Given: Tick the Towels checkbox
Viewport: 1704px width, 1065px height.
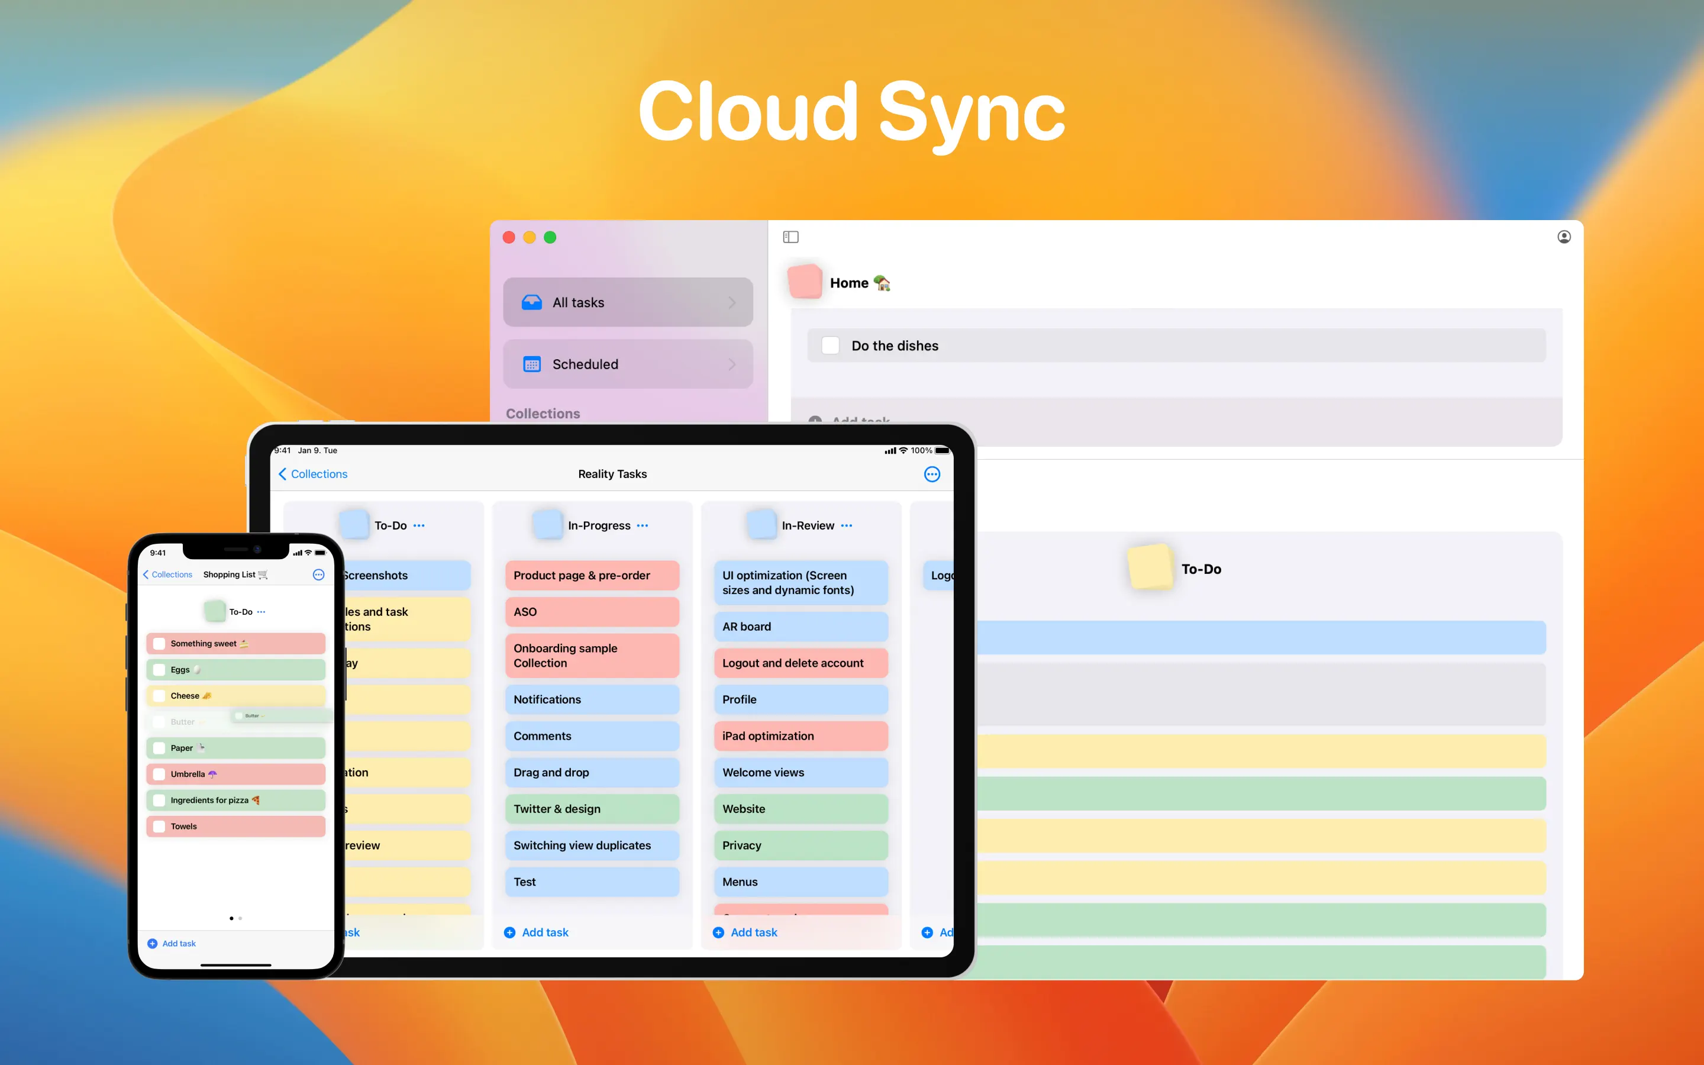Looking at the screenshot, I should 159,826.
